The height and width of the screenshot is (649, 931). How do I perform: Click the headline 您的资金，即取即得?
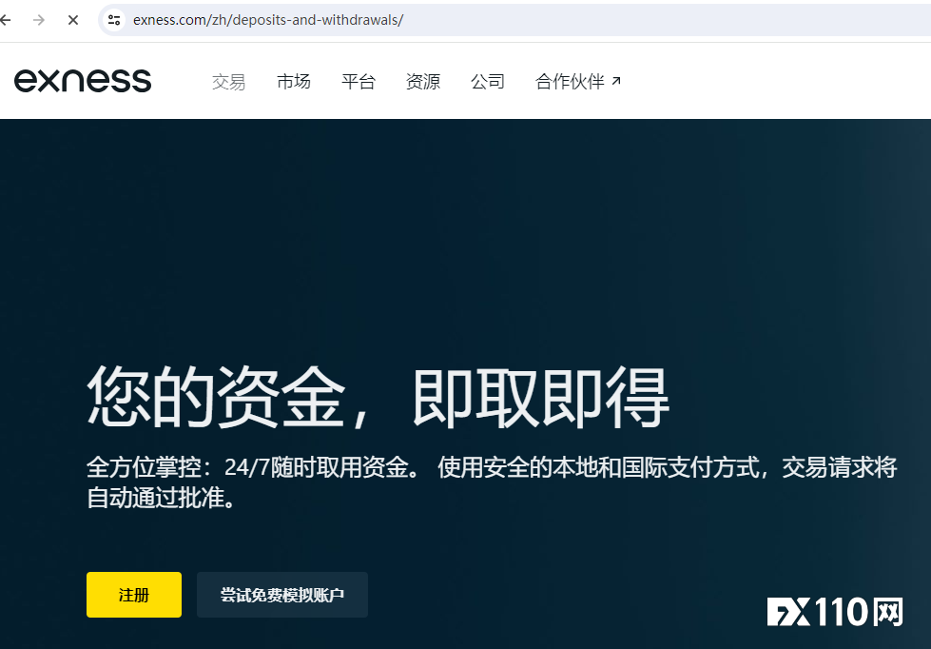378,397
